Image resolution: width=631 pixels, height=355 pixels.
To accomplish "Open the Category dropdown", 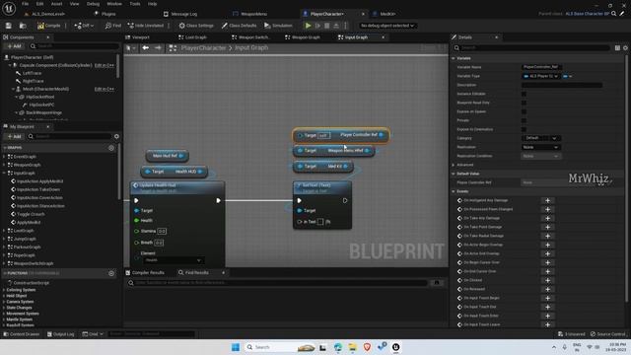I will click(541, 138).
